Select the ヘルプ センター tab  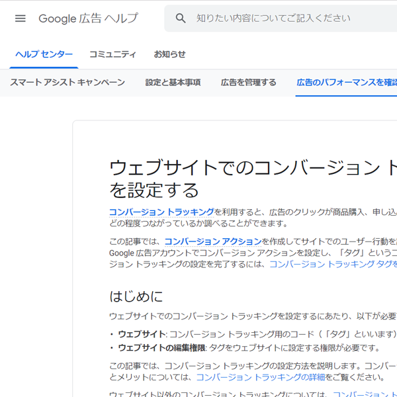pyautogui.click(x=44, y=54)
